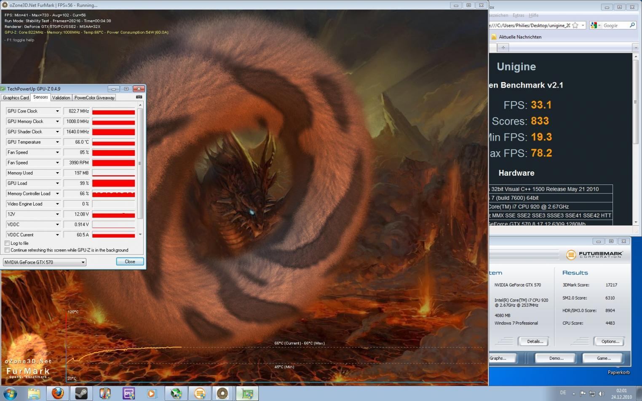Open the GPU Temperature sensor dropdown
This screenshot has width=642, height=401.
pos(57,142)
